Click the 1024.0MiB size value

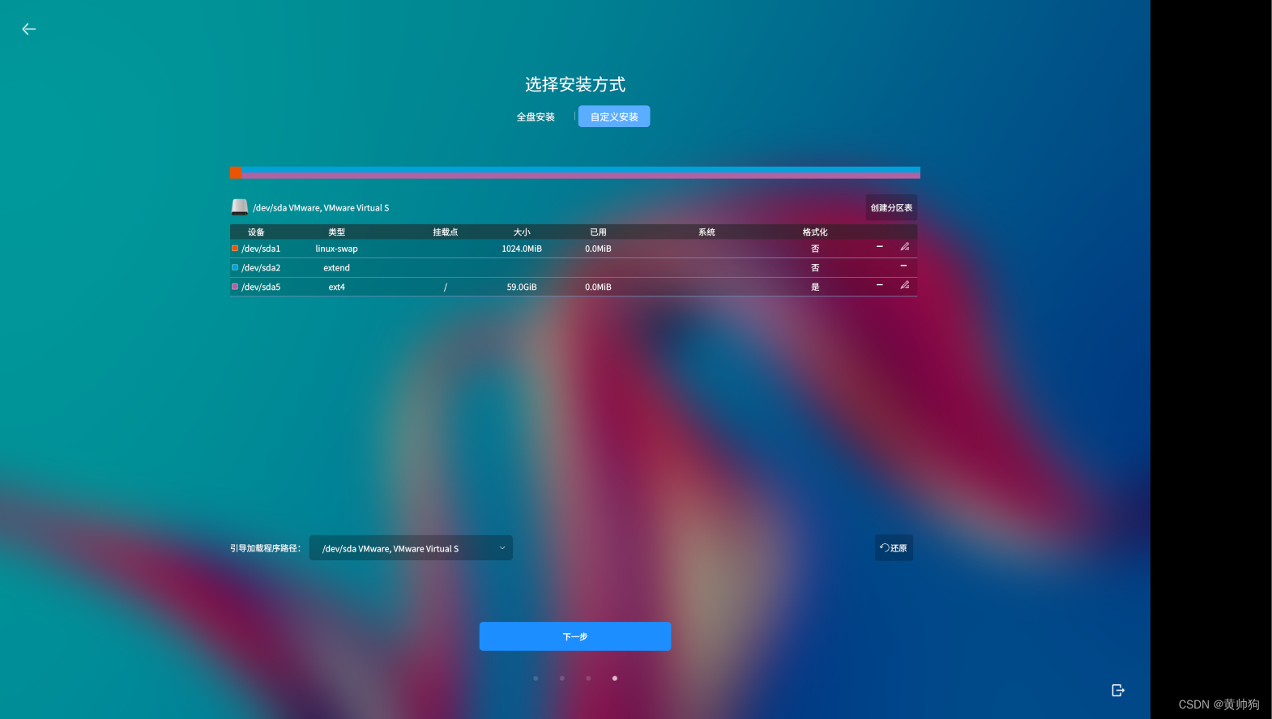click(522, 249)
